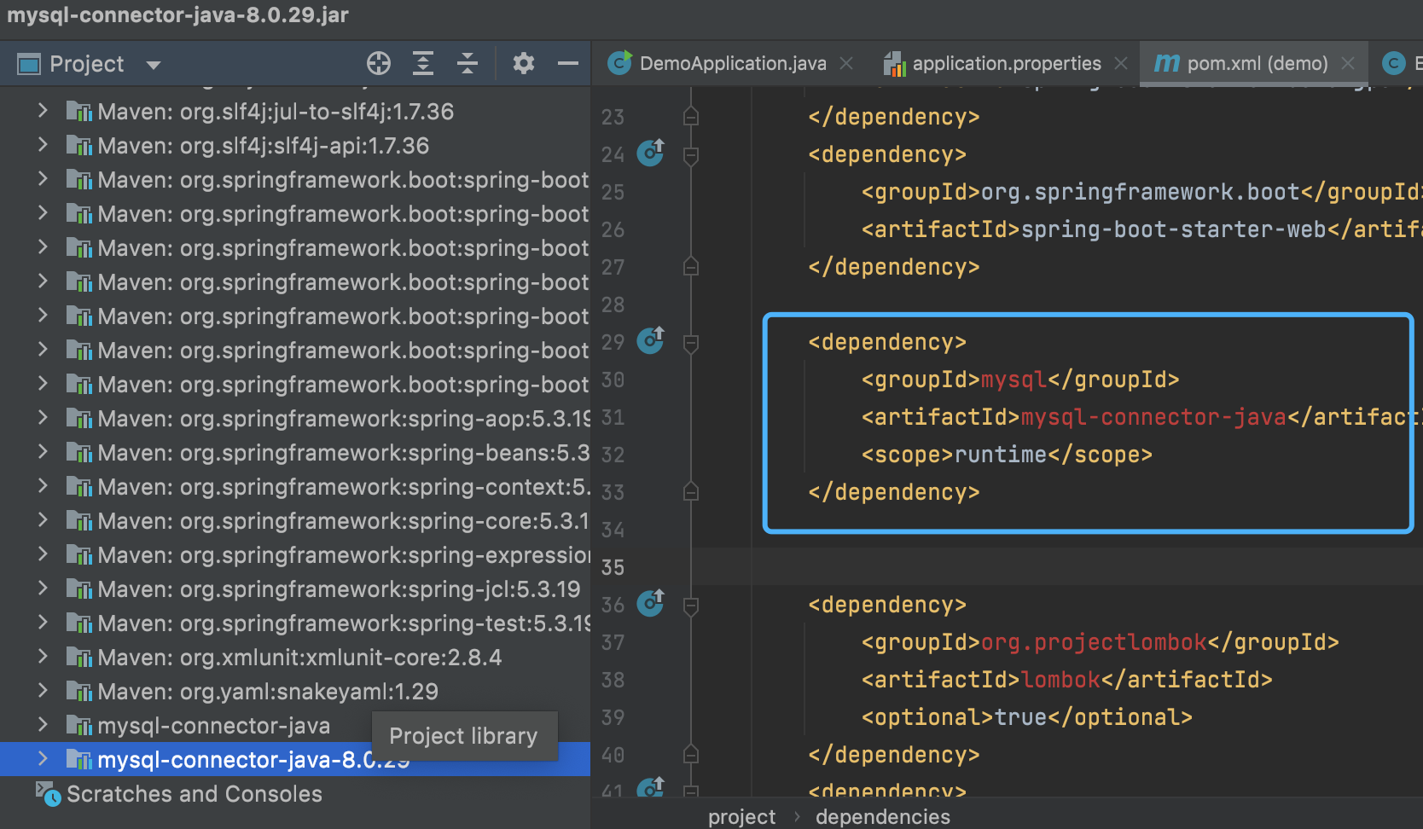Select Maven: org.springframework:spring-expression library row
The width and height of the screenshot is (1423, 829).
point(295,554)
